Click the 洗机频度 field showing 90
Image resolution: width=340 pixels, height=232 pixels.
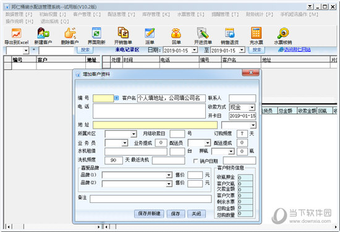pyautogui.click(x=114, y=160)
